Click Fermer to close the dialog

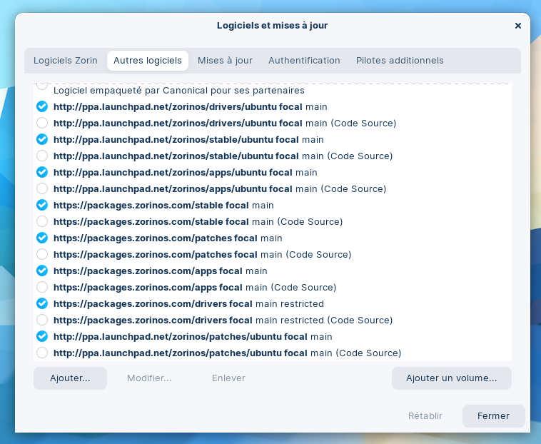click(x=493, y=416)
